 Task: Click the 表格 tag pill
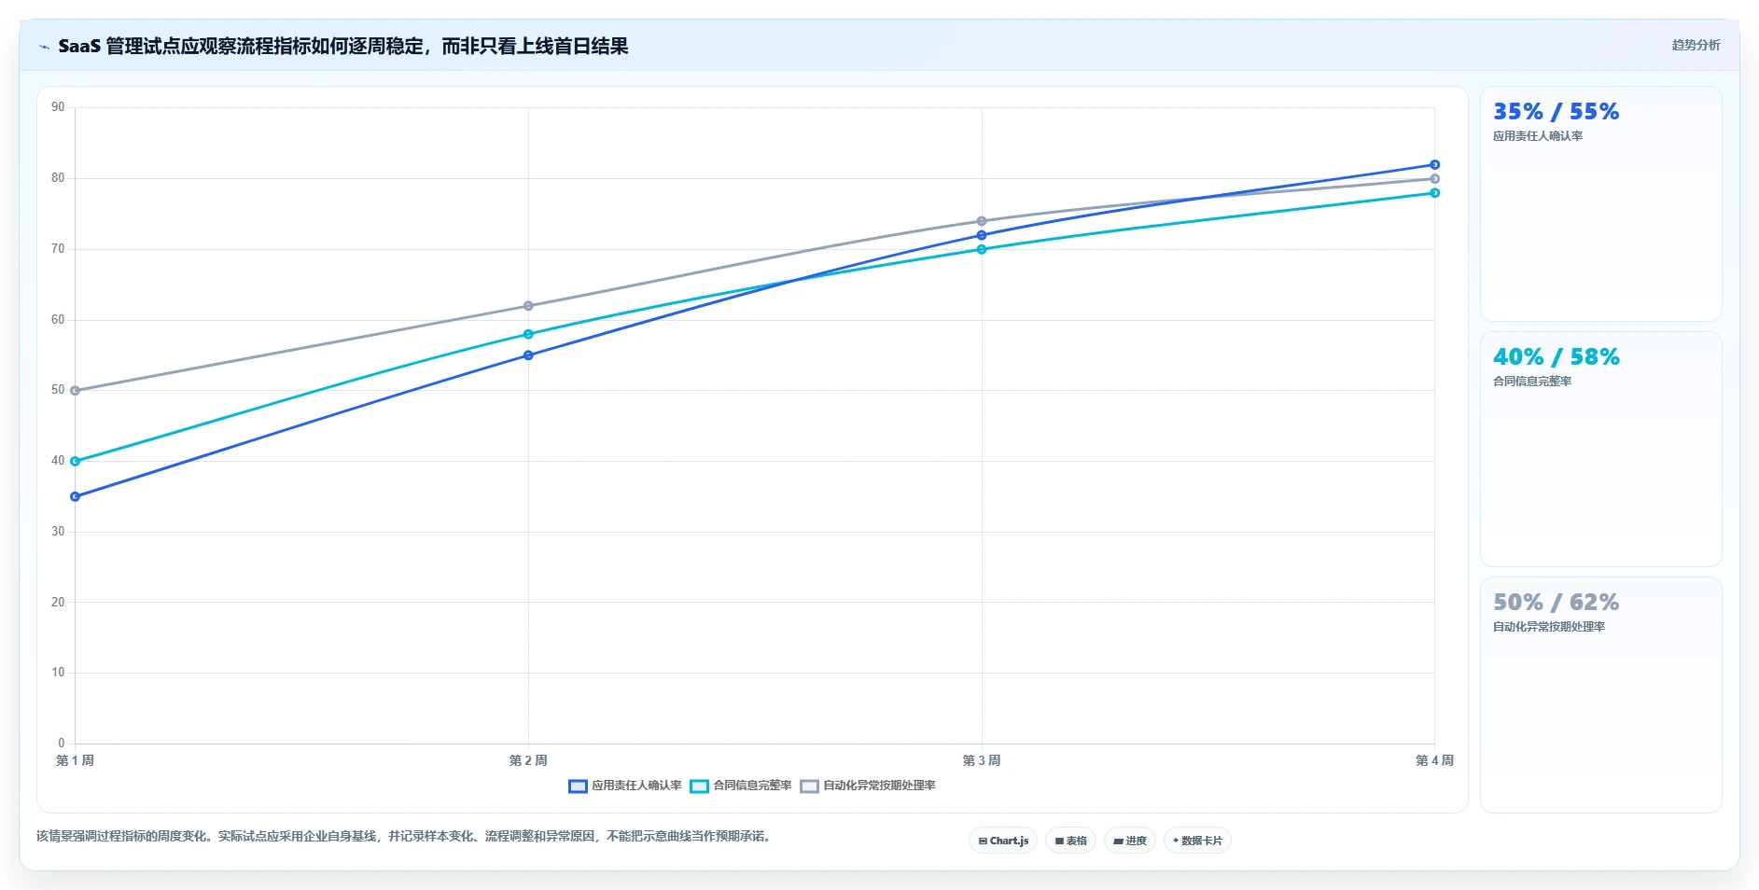coord(1070,841)
